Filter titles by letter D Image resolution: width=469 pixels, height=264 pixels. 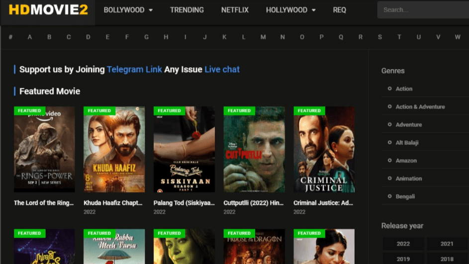[88, 37]
